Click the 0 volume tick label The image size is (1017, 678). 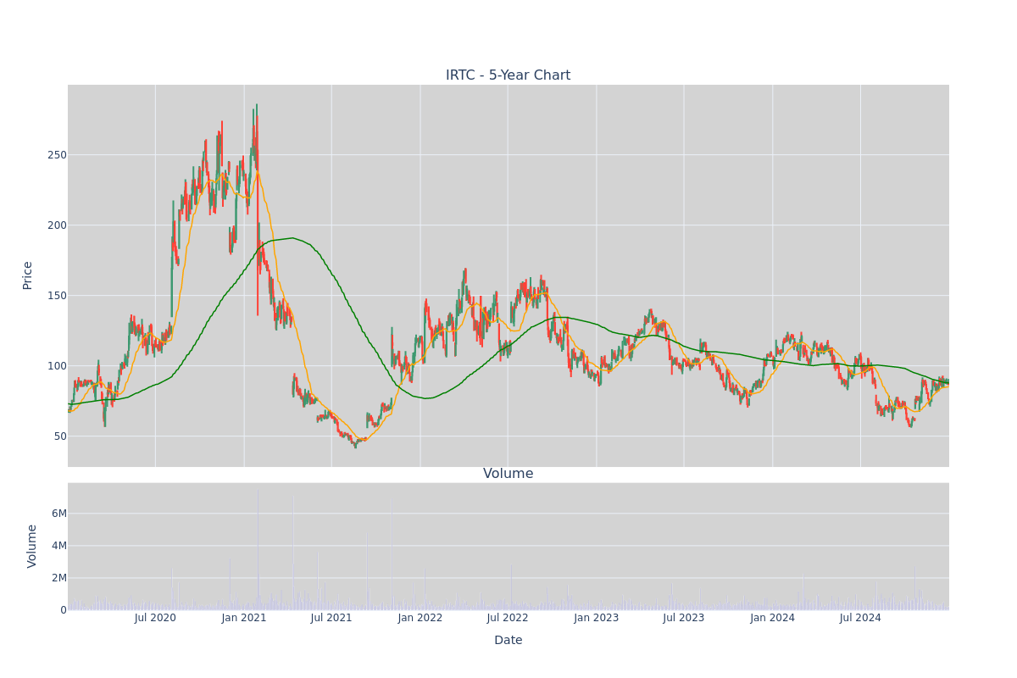click(64, 610)
